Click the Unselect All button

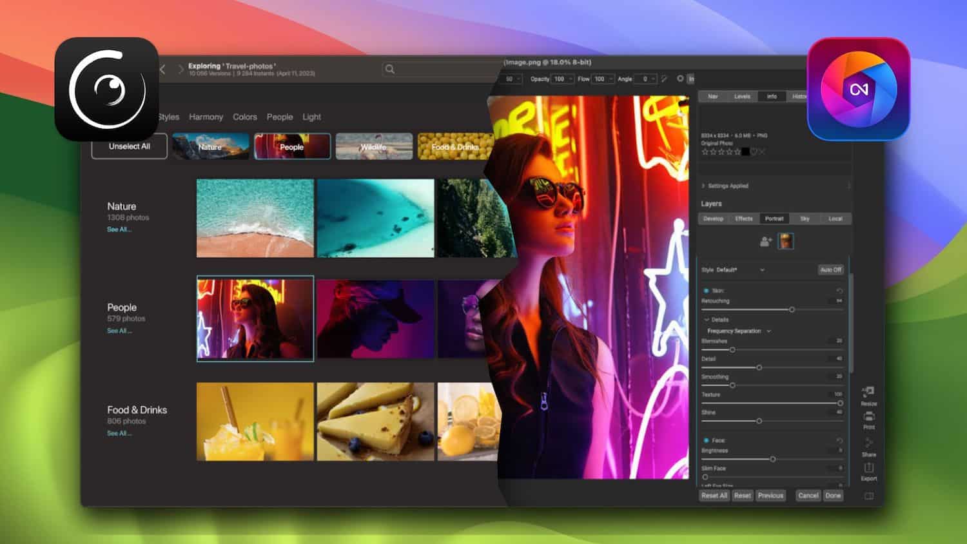pyautogui.click(x=130, y=146)
